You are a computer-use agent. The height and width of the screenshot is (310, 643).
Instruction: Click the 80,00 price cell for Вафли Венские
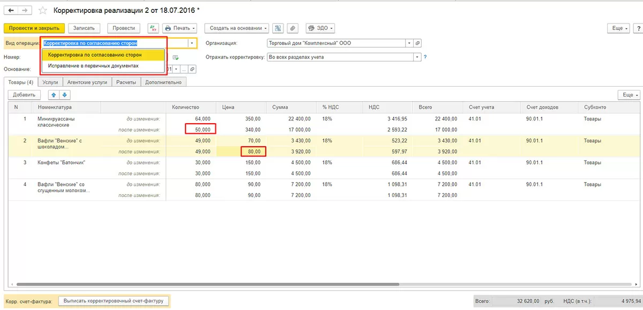pos(253,152)
